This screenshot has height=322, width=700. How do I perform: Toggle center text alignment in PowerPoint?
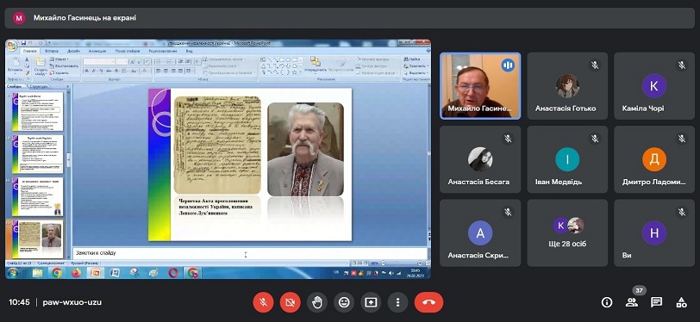point(166,71)
